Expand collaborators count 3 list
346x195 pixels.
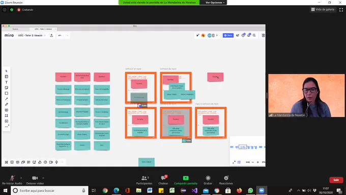click(217, 35)
